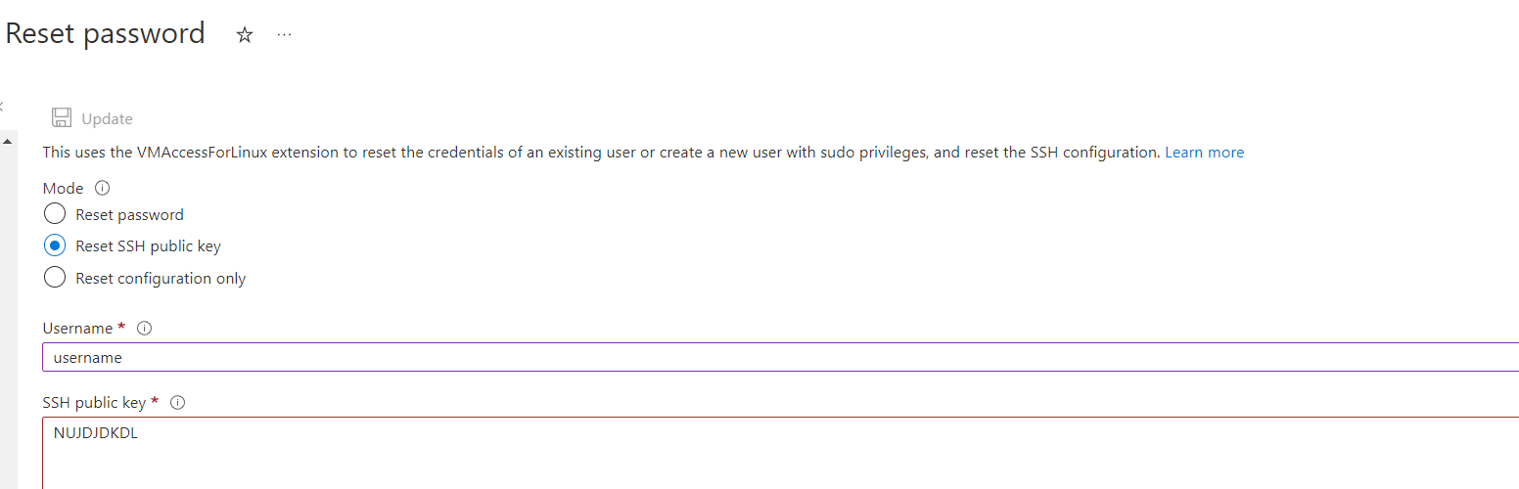Click into the SSH public key text area
This screenshot has width=1519, height=489.
point(780,453)
